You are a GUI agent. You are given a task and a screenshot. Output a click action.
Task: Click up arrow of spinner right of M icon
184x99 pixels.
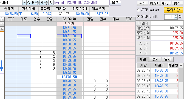coord(46,1)
